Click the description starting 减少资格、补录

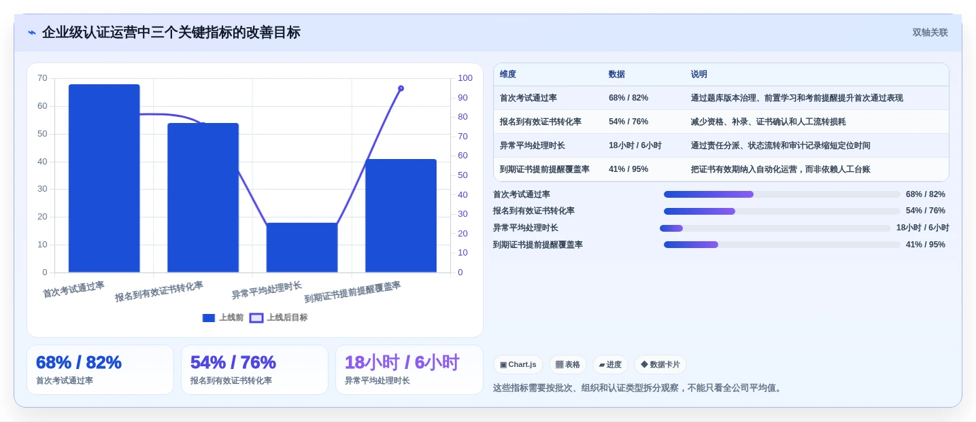(x=769, y=122)
